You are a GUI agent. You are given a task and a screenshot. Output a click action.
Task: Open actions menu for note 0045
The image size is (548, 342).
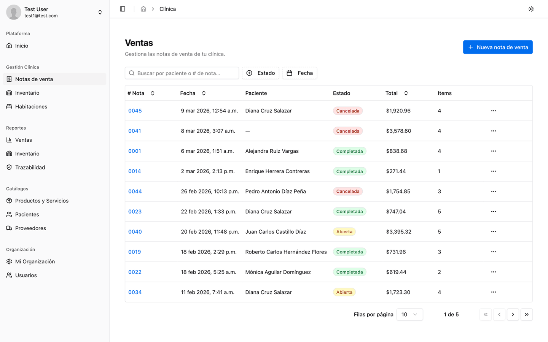coord(493,111)
